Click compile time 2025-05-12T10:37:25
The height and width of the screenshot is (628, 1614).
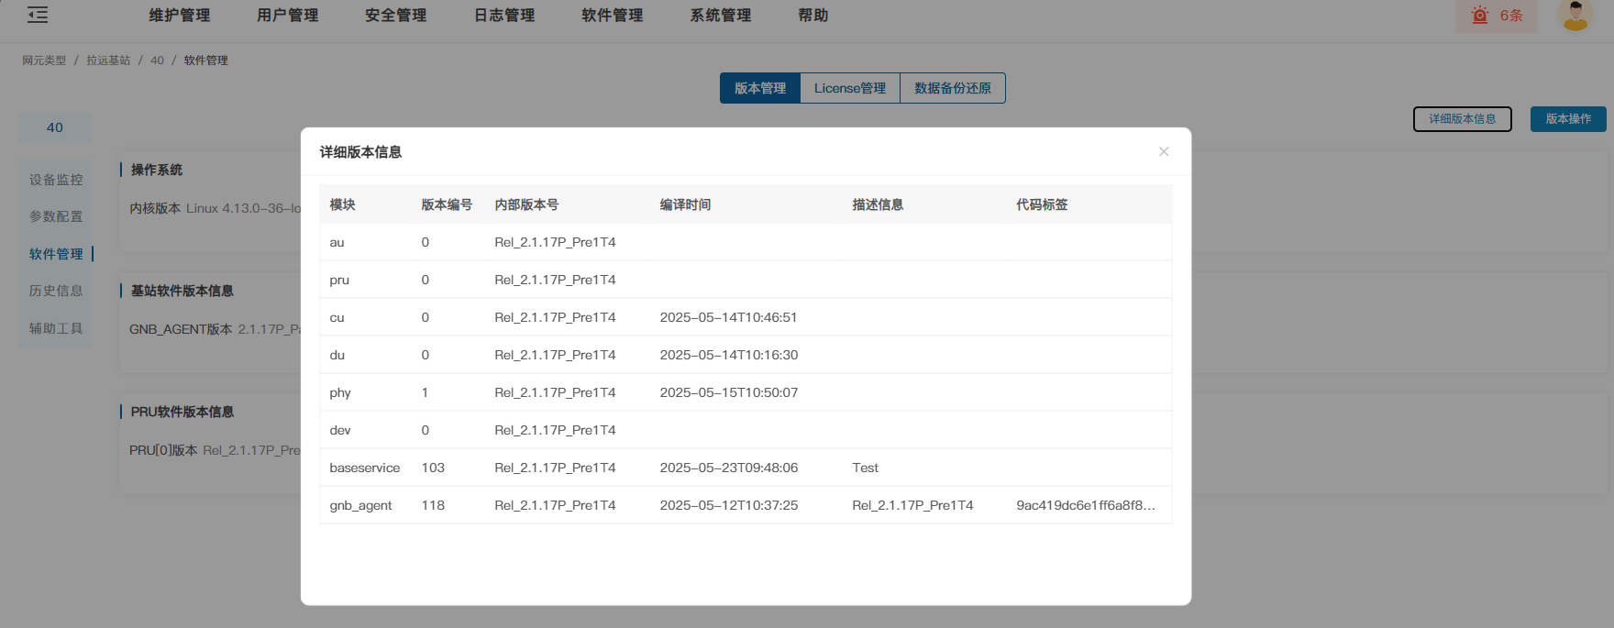coord(729,505)
